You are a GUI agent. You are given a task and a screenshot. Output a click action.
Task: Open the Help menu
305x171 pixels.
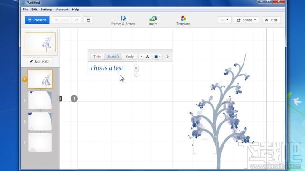point(75,9)
